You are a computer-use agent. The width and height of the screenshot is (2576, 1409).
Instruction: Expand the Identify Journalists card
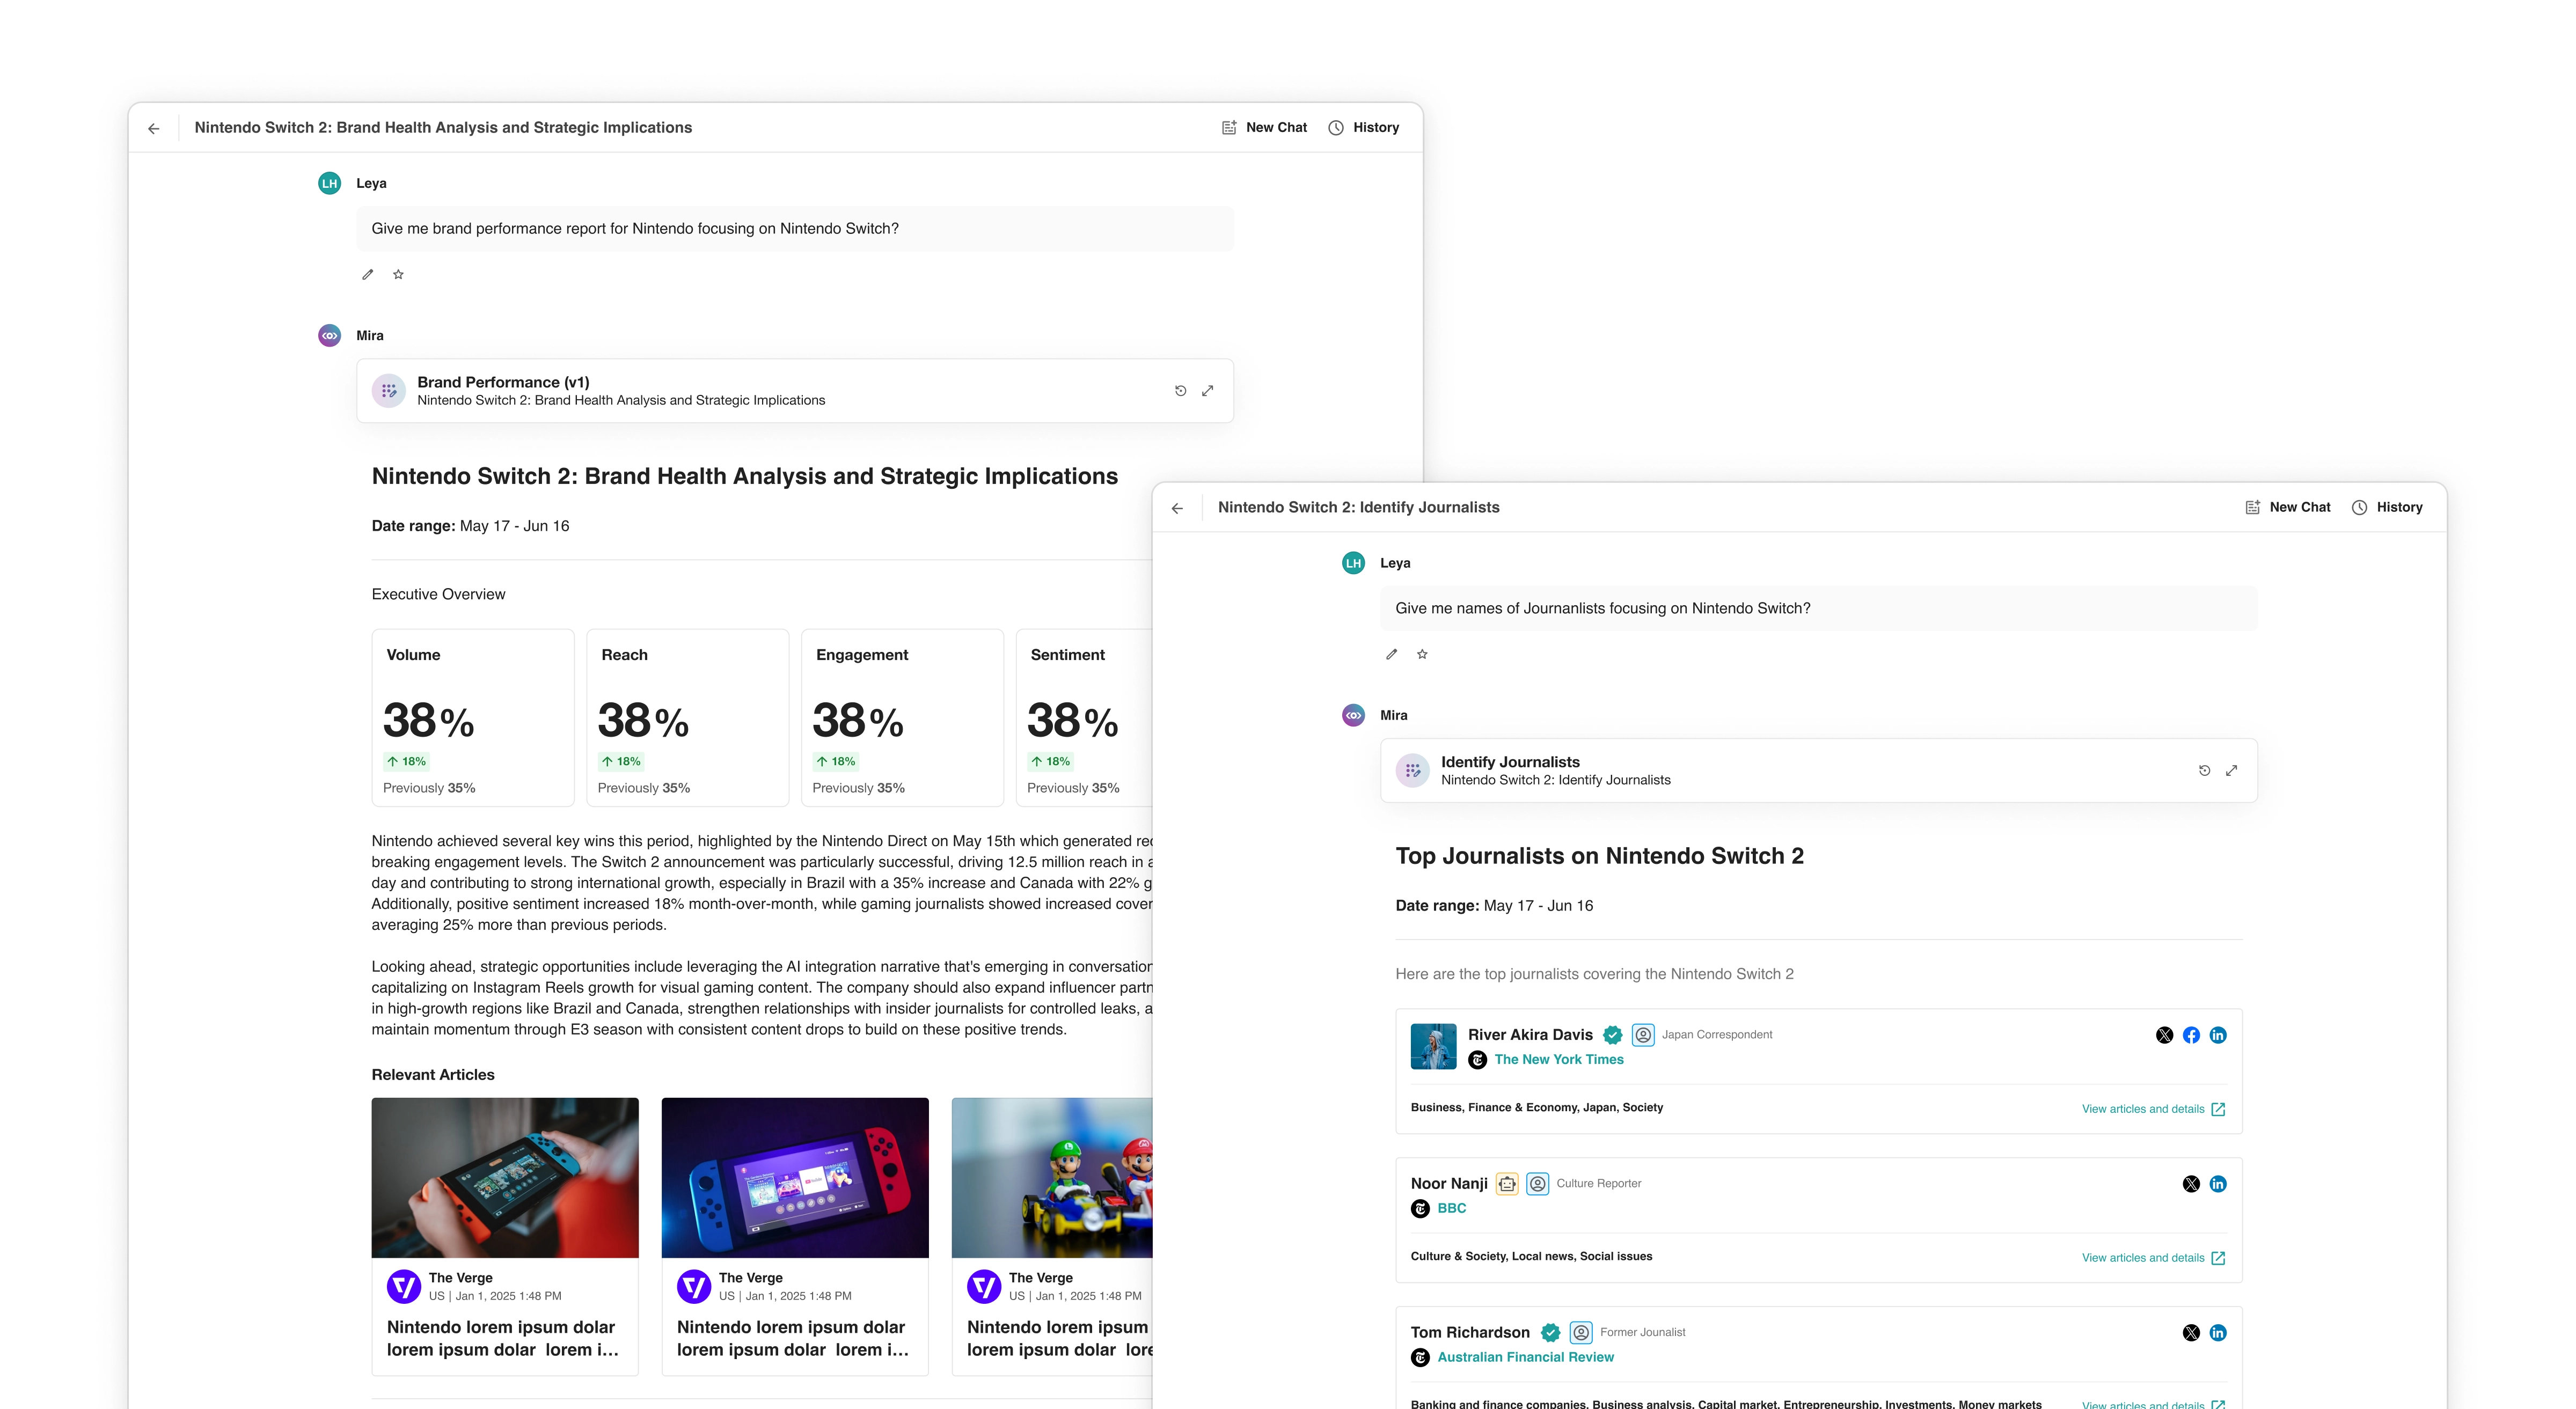(2231, 770)
